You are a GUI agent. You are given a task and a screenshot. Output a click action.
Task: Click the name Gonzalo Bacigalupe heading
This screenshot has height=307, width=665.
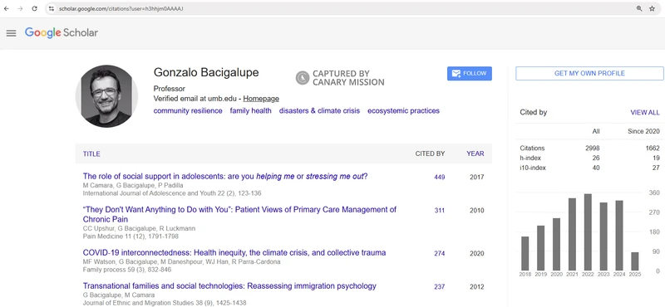point(206,72)
